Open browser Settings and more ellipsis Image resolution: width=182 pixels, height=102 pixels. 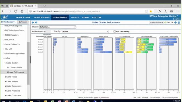pyautogui.click(x=178, y=11)
